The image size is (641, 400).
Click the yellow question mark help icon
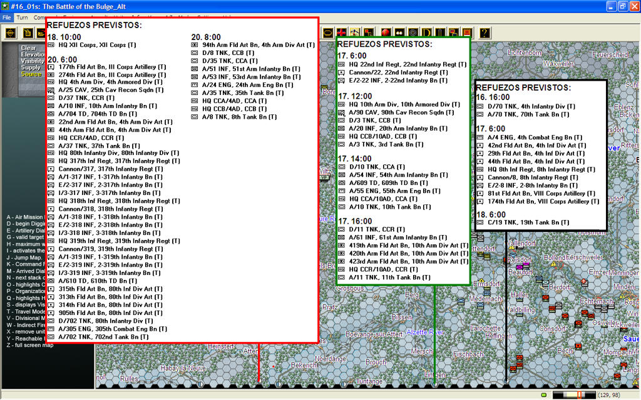(x=484, y=32)
